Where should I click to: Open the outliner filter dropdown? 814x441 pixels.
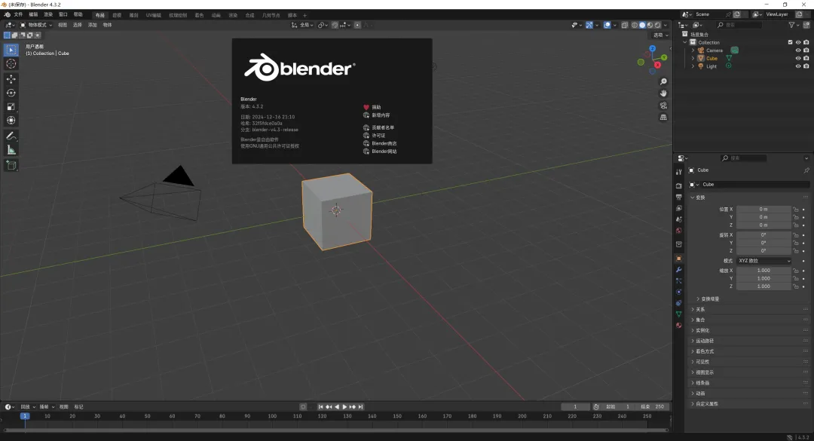pyautogui.click(x=793, y=25)
